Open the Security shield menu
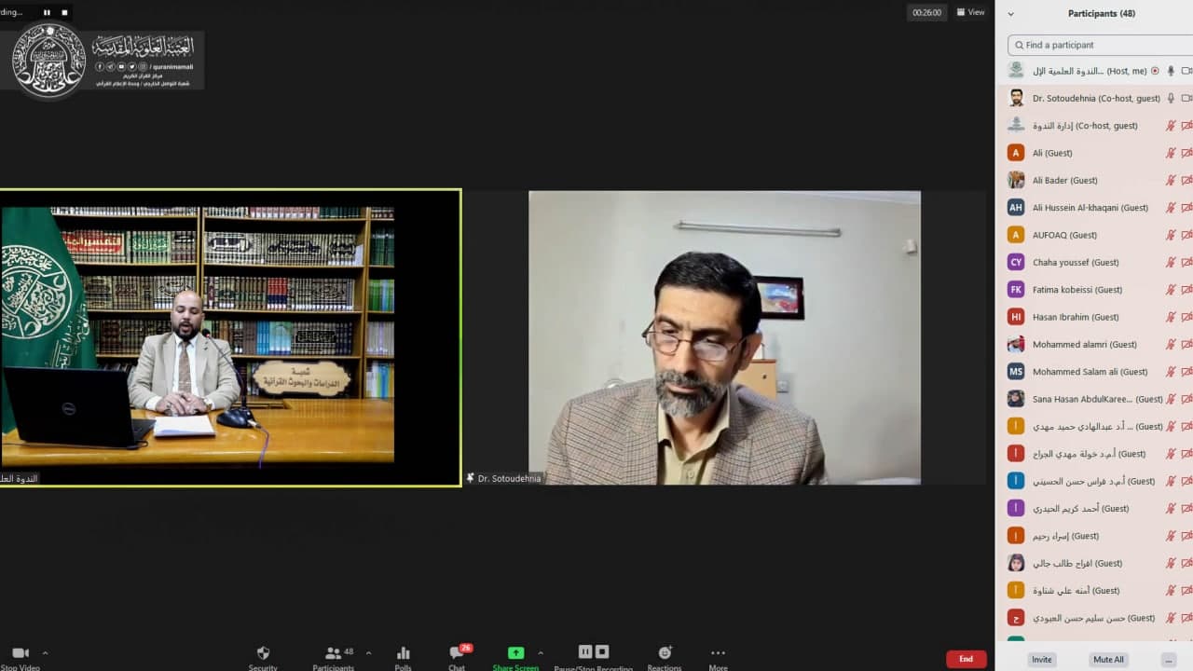The image size is (1193, 671). pyautogui.click(x=263, y=653)
